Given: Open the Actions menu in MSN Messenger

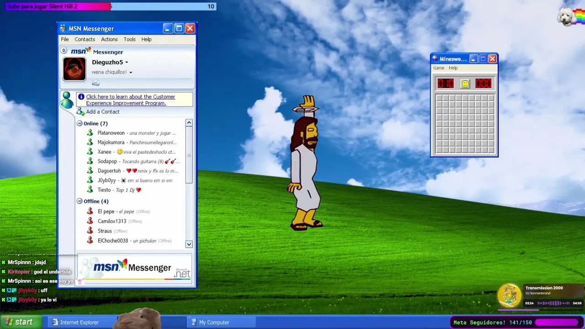Looking at the screenshot, I should pyautogui.click(x=109, y=39).
